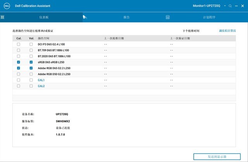Viewport: 248px width, 162px height.
Task: Click the Cal. column header
Action: tap(19, 38)
